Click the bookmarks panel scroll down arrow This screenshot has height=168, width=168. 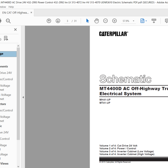click(18, 167)
